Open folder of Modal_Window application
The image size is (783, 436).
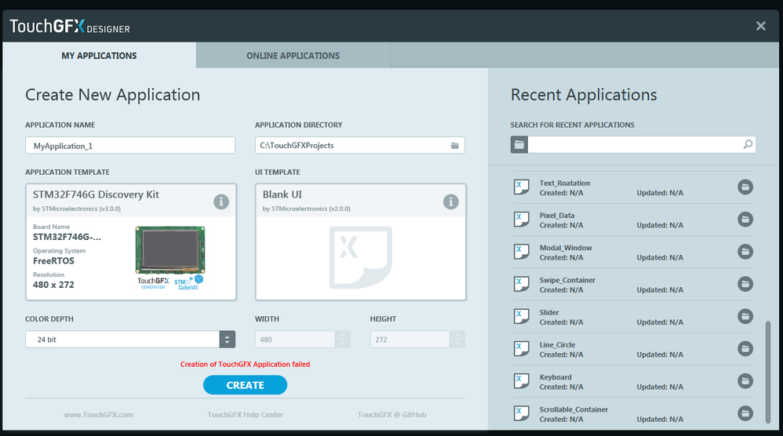pos(745,252)
